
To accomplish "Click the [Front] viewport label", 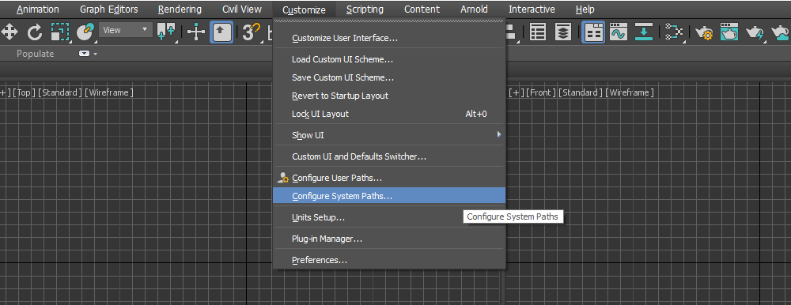I will point(541,92).
